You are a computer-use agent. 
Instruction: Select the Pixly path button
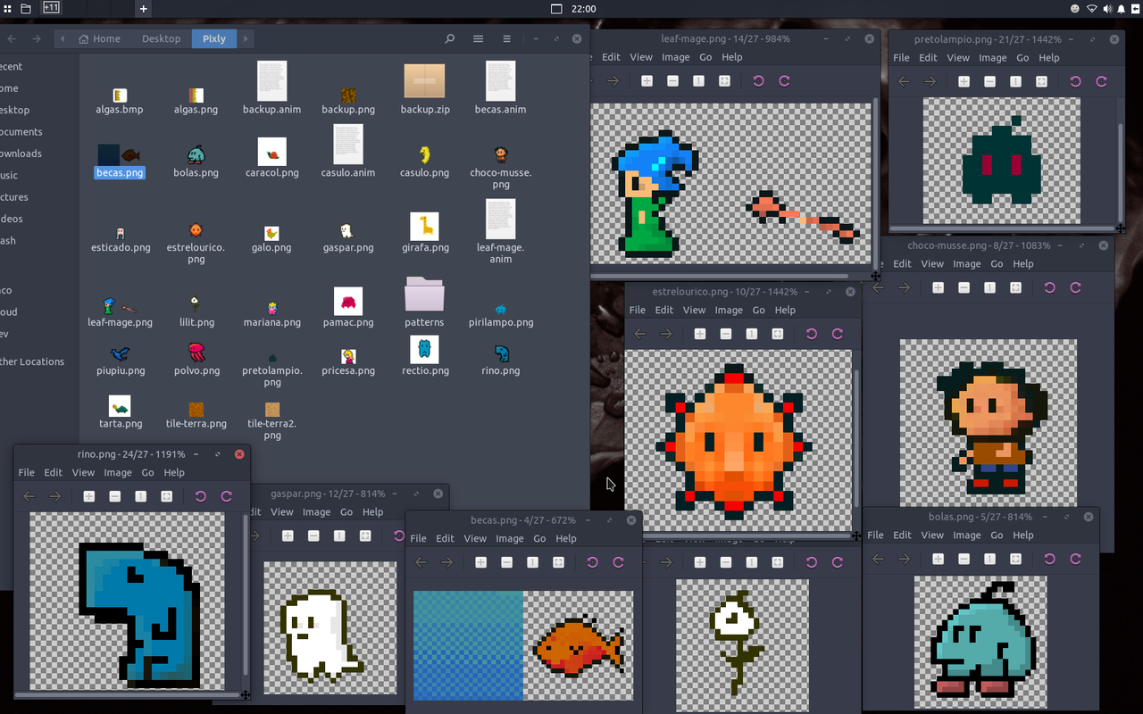(214, 38)
